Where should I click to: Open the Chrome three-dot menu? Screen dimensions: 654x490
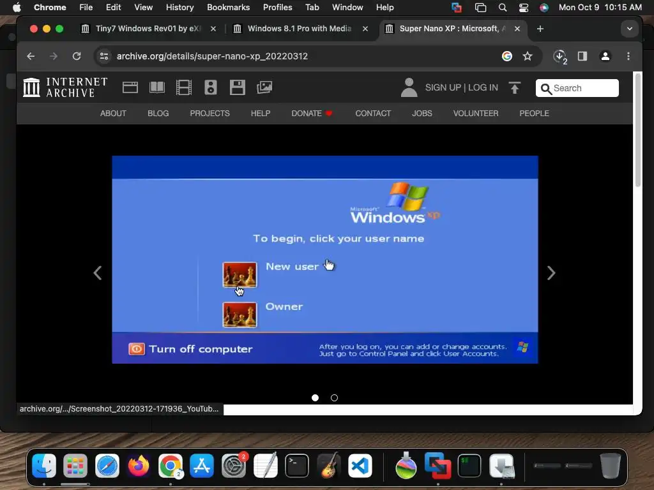click(x=628, y=56)
